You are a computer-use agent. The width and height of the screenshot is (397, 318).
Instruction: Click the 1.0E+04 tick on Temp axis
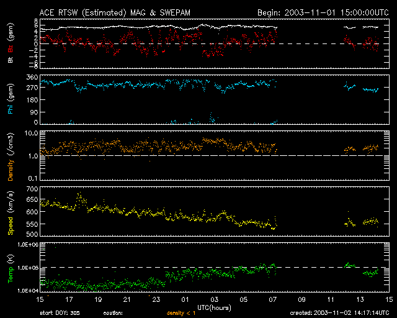(27, 290)
